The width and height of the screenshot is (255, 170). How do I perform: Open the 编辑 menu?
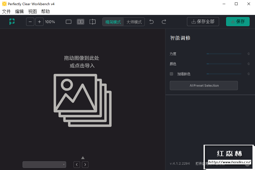19,11
